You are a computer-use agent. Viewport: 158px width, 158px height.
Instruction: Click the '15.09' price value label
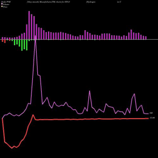tap(152, 118)
